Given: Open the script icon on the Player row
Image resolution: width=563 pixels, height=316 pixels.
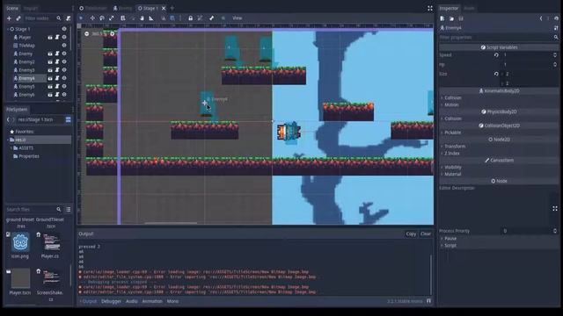Looking at the screenshot, I should pos(57,37).
